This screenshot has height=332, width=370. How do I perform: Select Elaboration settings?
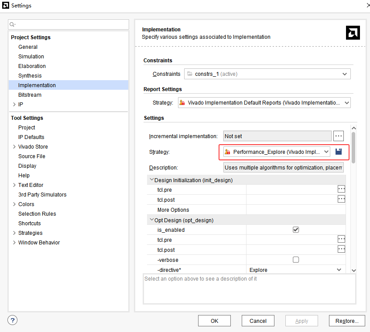[x=32, y=66]
